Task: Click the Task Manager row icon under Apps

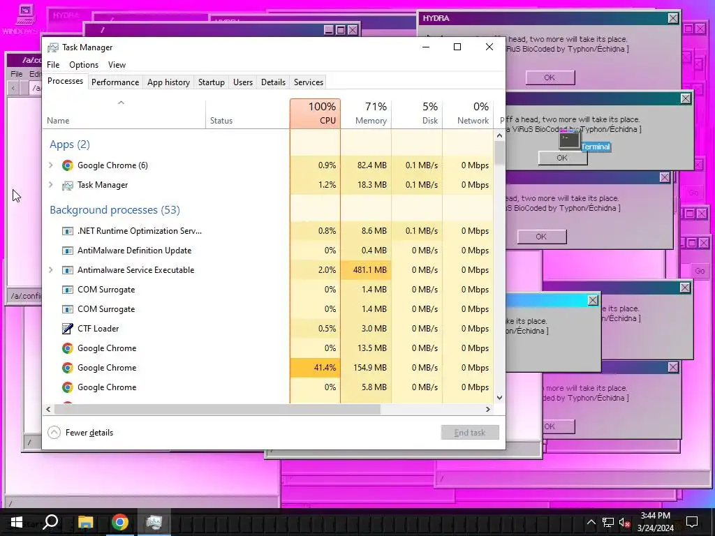Action: point(68,185)
